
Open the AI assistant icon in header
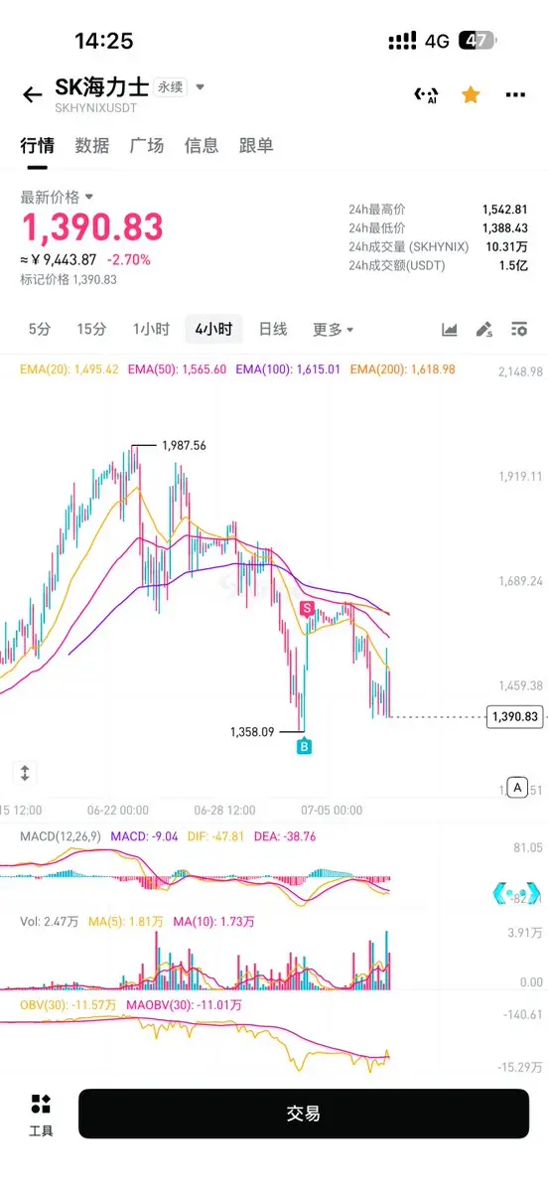(425, 95)
